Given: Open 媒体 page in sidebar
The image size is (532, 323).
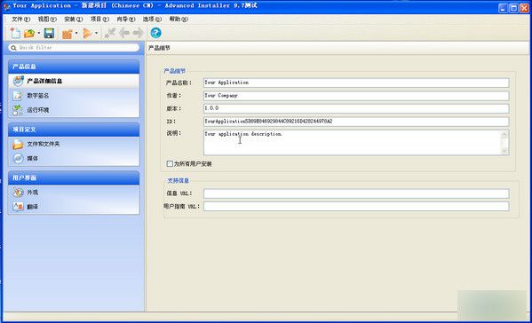Looking at the screenshot, I should click(74, 158).
